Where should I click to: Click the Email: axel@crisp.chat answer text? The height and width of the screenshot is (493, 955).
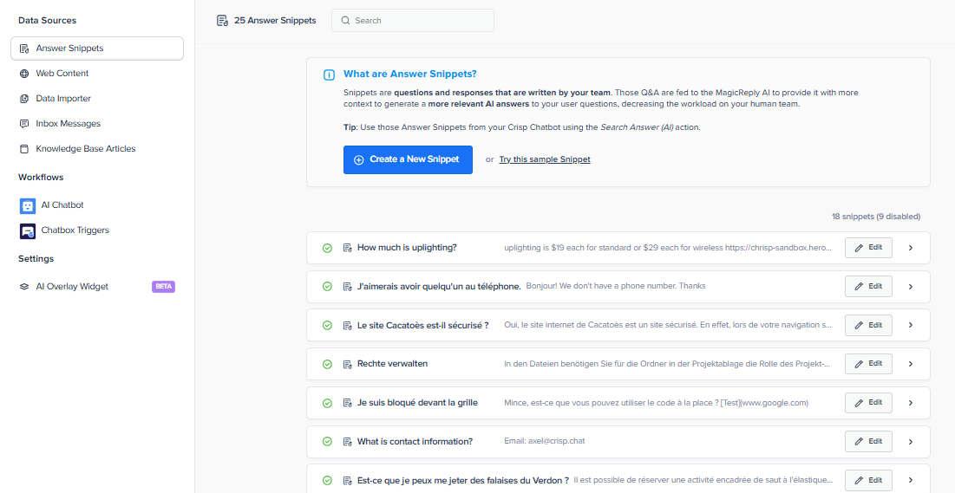545,441
